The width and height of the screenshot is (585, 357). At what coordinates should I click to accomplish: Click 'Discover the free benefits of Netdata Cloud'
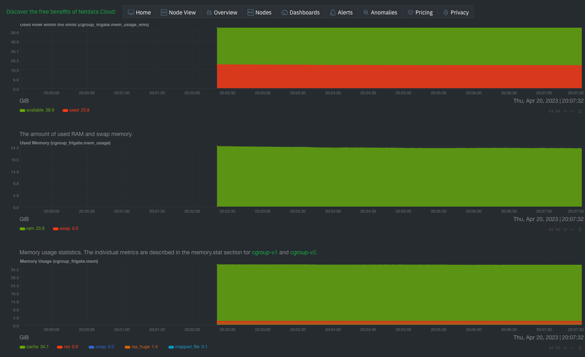pos(61,12)
